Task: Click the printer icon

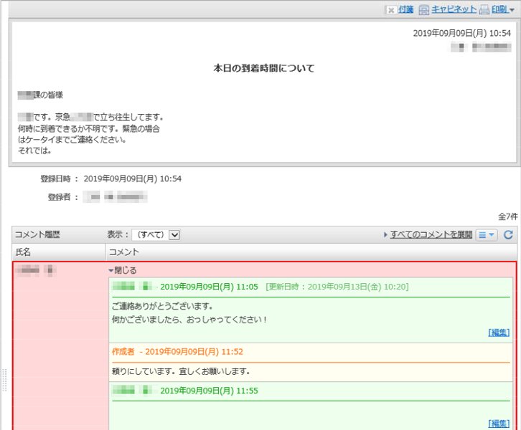Action: point(484,10)
